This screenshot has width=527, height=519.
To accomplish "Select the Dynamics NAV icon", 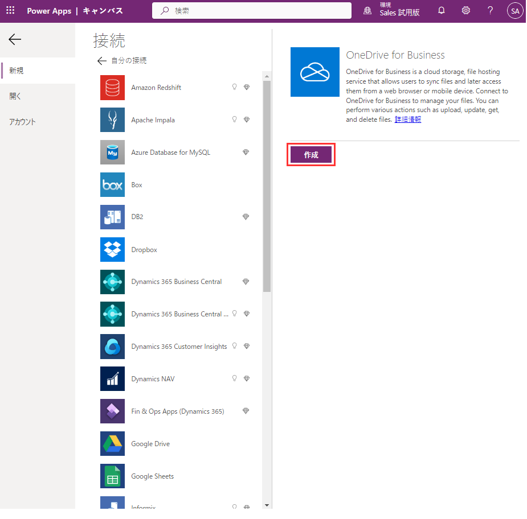I will pyautogui.click(x=112, y=378).
